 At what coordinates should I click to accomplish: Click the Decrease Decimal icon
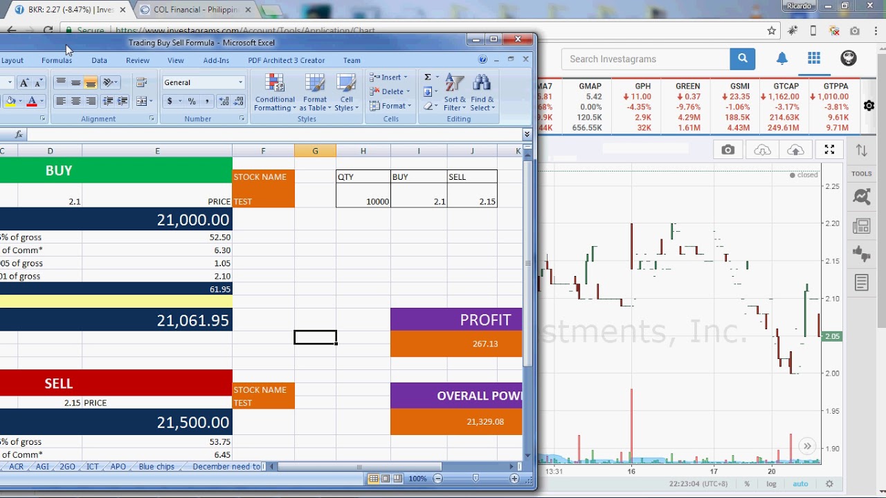click(239, 102)
